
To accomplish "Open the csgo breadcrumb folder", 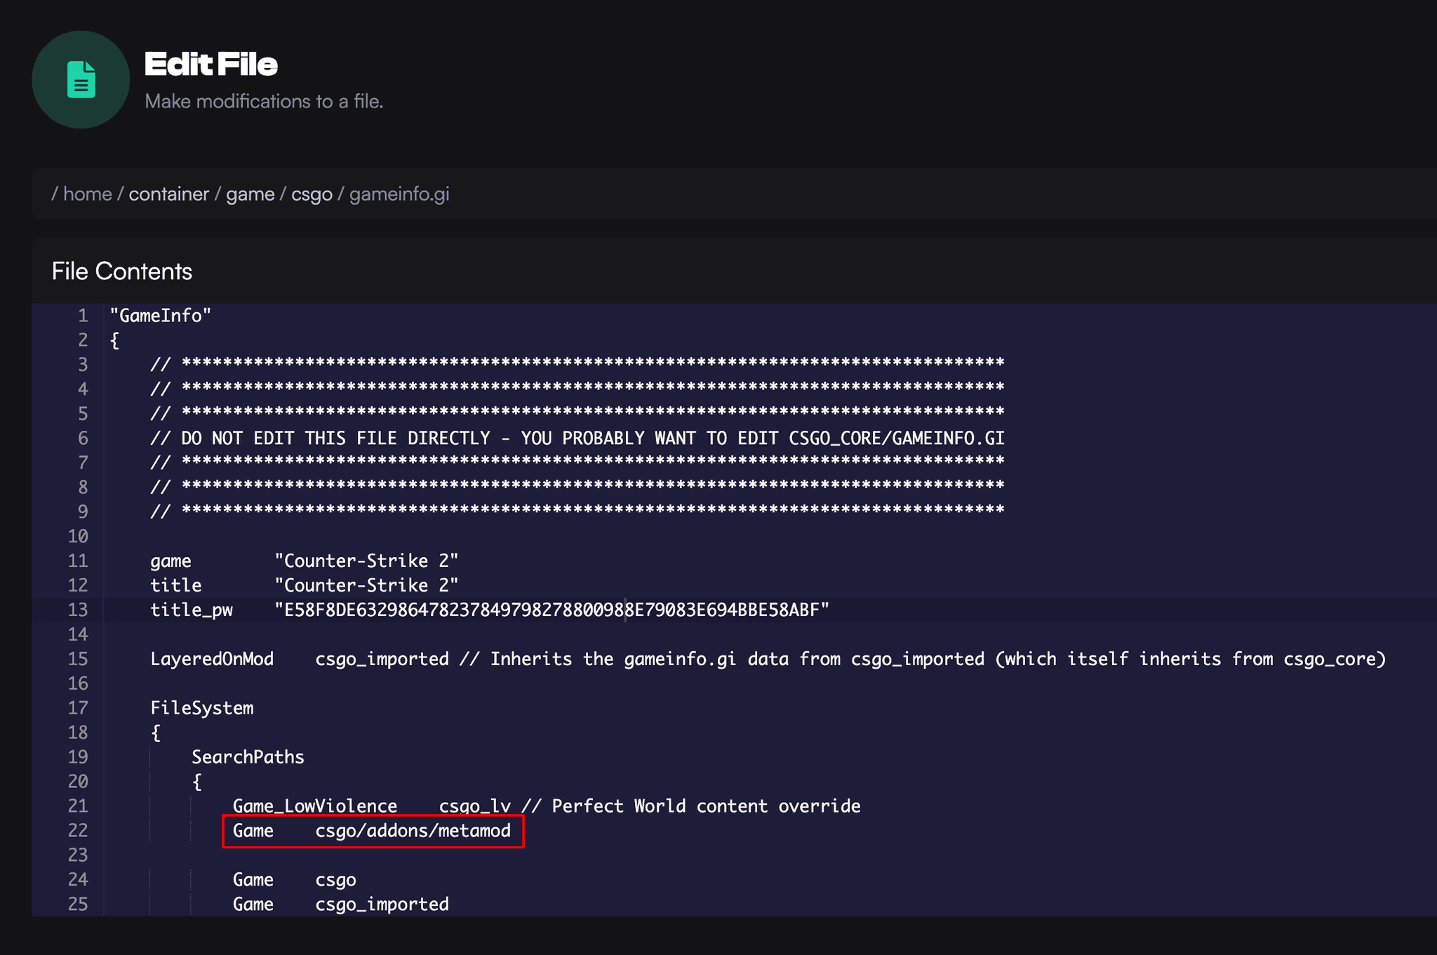I will pos(312,194).
